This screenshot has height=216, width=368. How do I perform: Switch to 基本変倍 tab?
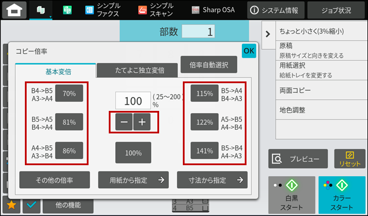[56, 71]
